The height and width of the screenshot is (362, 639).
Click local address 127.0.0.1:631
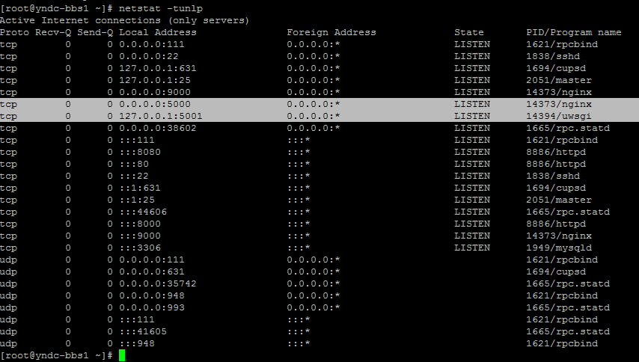[x=157, y=68]
